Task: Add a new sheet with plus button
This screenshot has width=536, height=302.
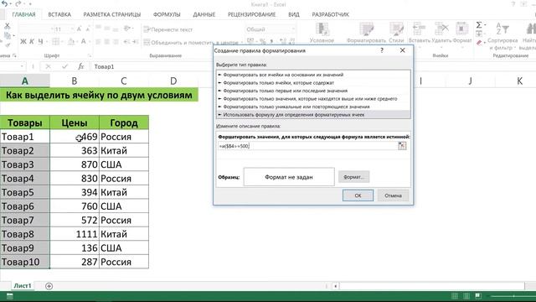Action: pos(49,286)
